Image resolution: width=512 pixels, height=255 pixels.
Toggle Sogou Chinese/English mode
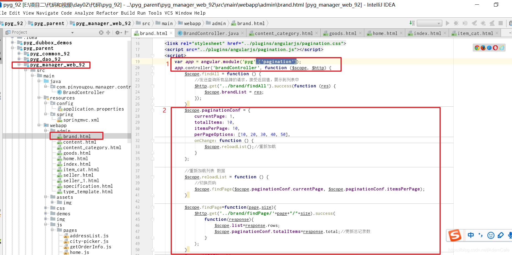(x=471, y=235)
